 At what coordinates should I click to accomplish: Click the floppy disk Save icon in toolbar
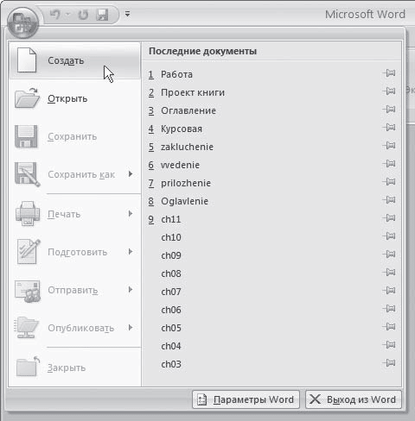102,15
